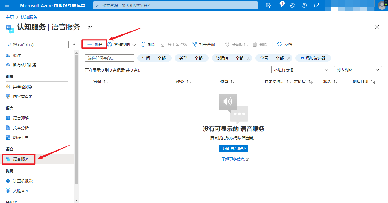Click the global search bar 搜索资源、服务和文档
388x203 pixels.
pos(175,5)
